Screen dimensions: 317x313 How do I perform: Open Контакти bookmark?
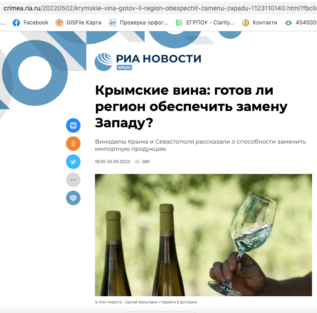click(260, 23)
